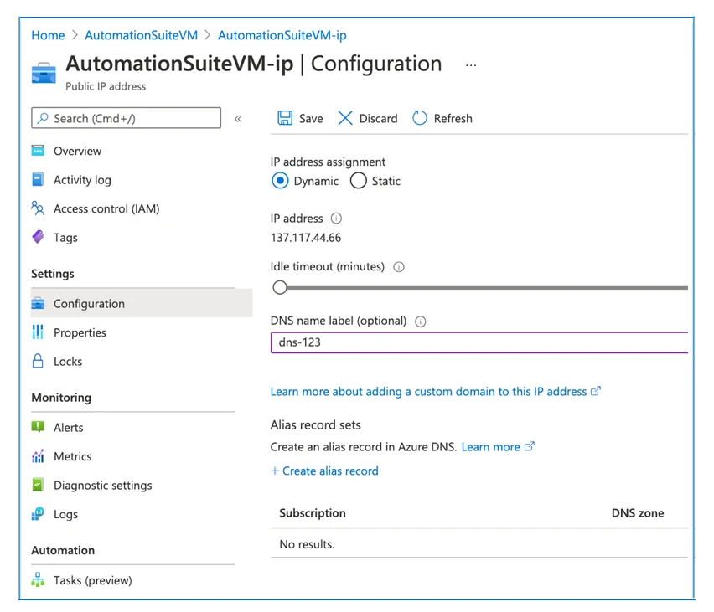The image size is (714, 612).
Task: Click the IP address info icon
Action: pos(336,219)
